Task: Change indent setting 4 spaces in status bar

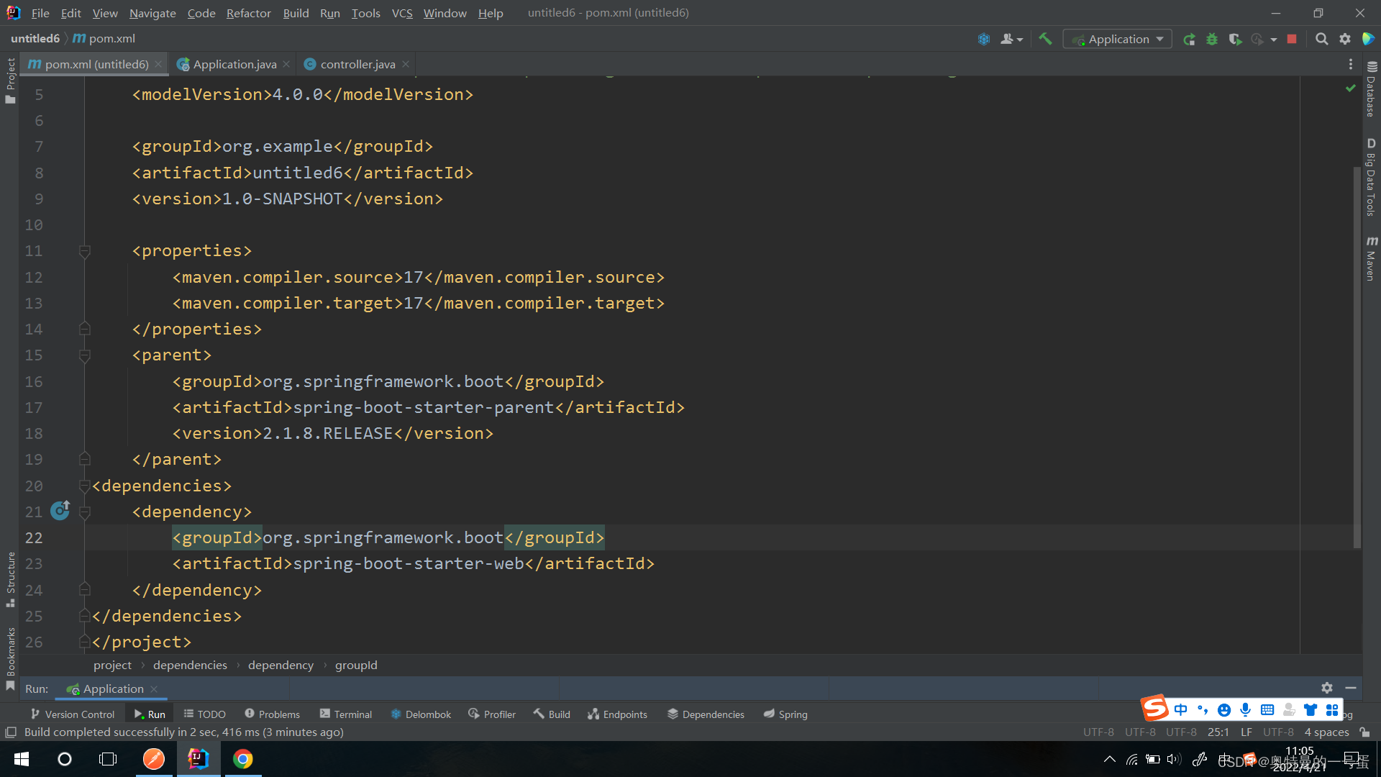Action: pos(1327,732)
